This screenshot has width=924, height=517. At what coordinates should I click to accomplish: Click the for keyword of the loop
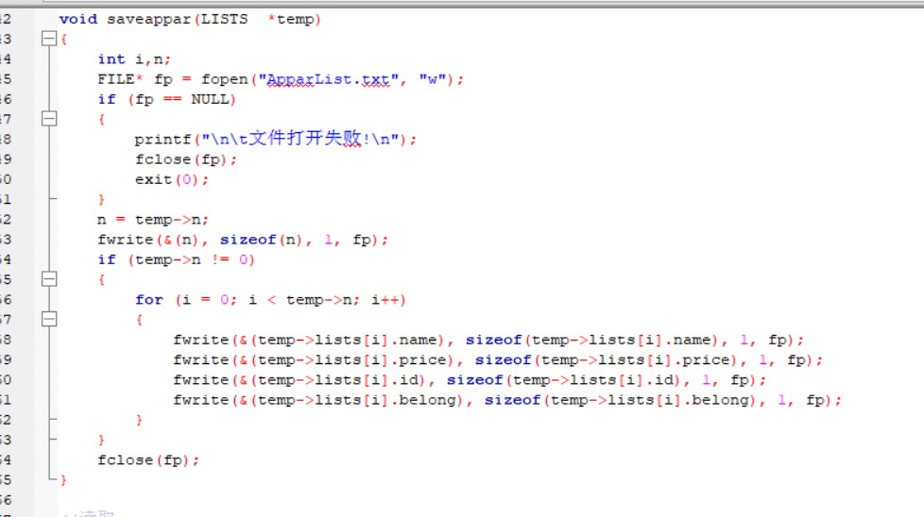click(149, 299)
